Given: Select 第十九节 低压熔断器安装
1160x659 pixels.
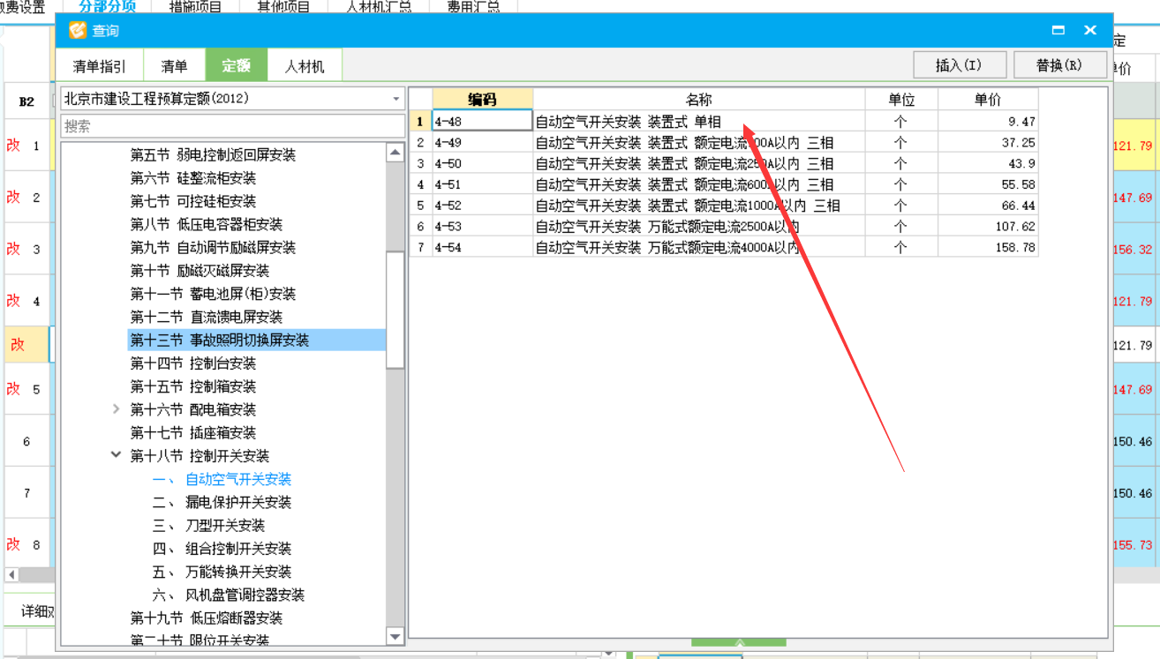Looking at the screenshot, I should point(207,618).
